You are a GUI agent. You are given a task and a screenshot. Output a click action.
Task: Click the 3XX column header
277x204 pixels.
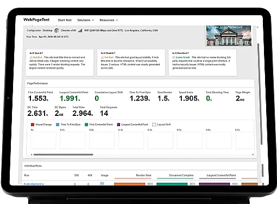[77, 175]
